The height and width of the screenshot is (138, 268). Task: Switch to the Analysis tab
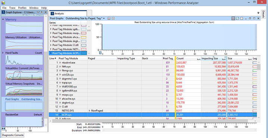click(x=68, y=13)
